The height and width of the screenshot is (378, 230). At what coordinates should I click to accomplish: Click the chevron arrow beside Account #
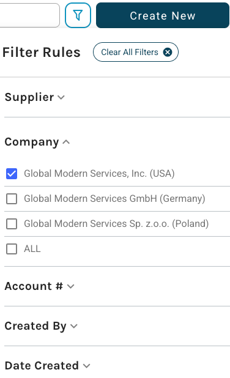point(70,286)
